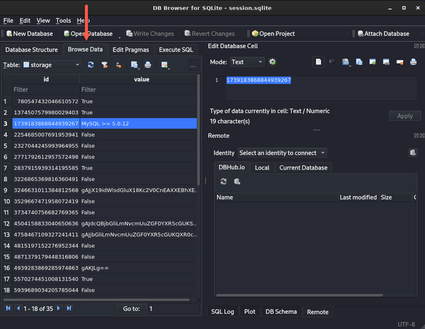Switch to the Execute SQL tab

pos(176,50)
